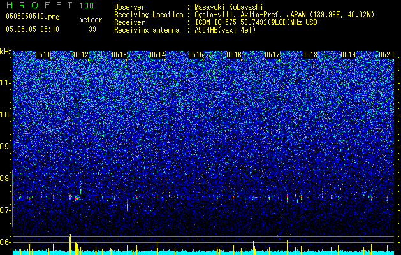Image resolution: width=401 pixels, height=255 pixels.
Task: Click the Receiving antenna field label
Action: tap(147, 30)
